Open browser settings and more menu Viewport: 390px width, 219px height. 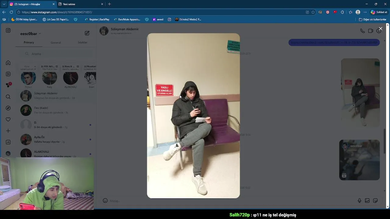[x=365, y=12]
